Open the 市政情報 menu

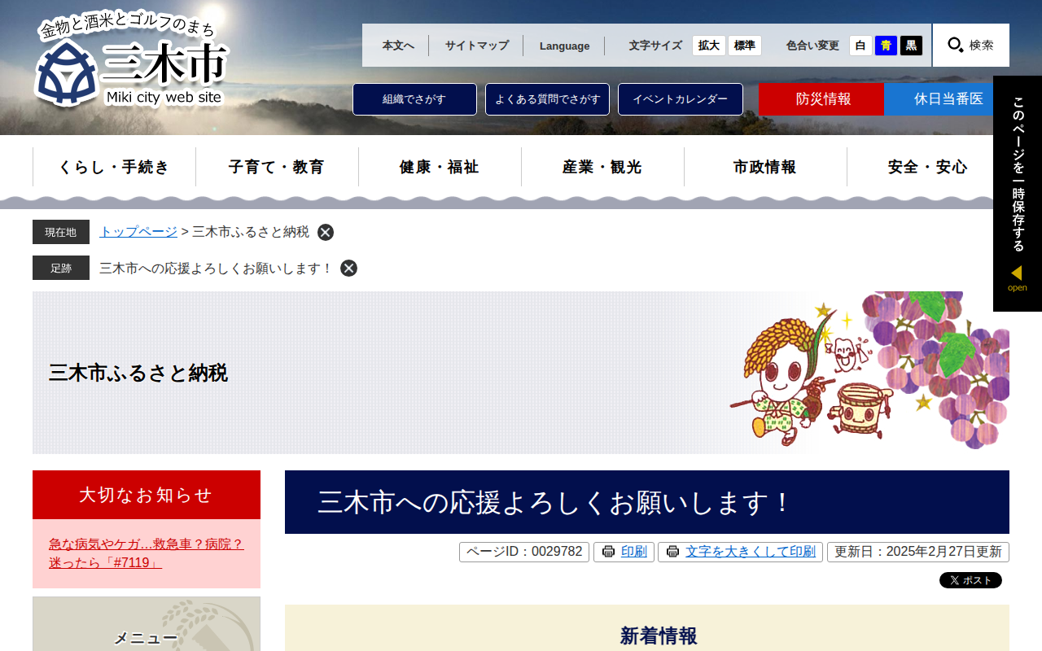coord(765,167)
